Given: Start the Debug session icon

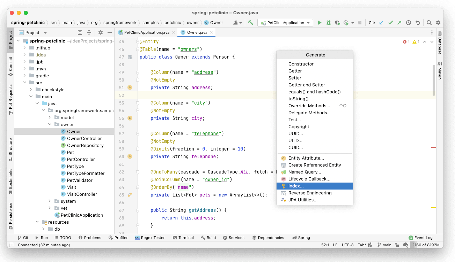Looking at the screenshot, I should tap(328, 22).
